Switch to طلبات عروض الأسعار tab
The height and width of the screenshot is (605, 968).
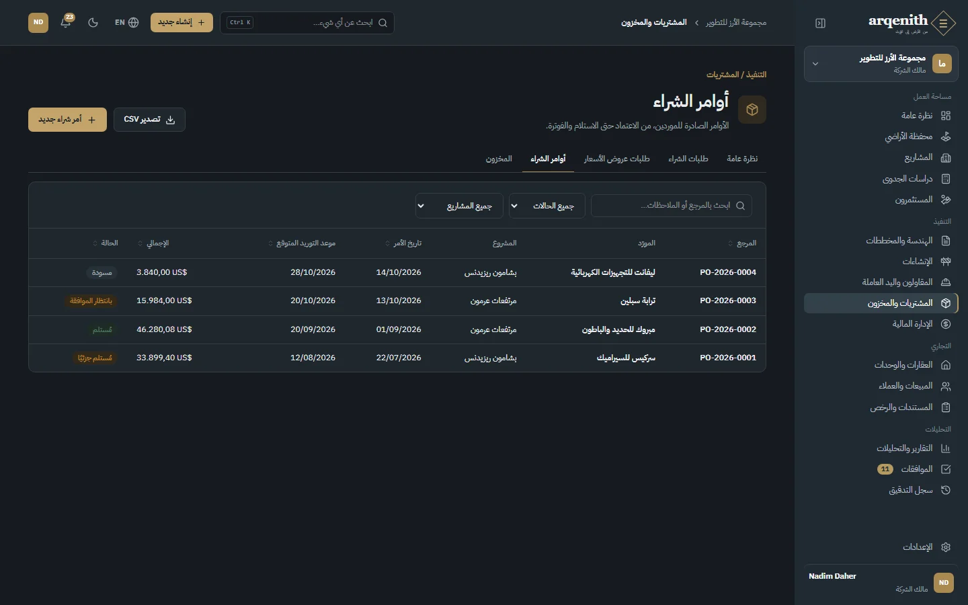point(617,159)
